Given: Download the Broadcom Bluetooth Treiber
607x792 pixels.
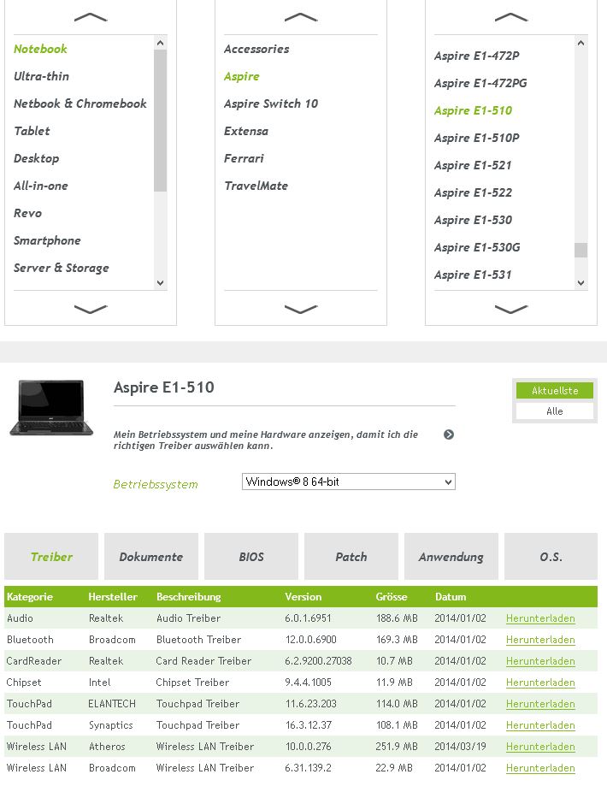Looking at the screenshot, I should [x=540, y=640].
